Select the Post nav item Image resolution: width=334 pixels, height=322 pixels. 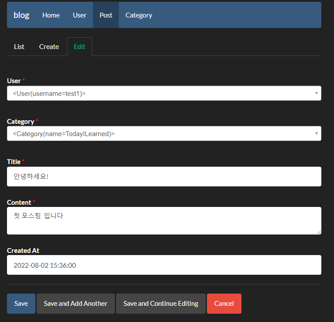pos(106,15)
